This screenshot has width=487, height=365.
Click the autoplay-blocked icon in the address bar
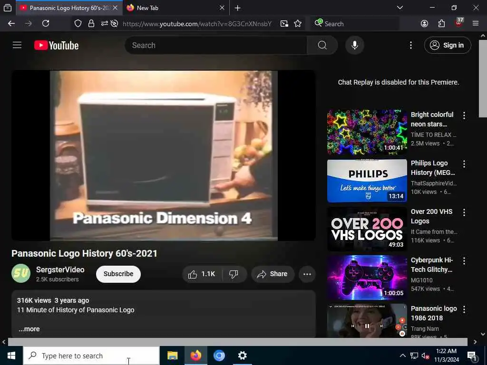[114, 24]
